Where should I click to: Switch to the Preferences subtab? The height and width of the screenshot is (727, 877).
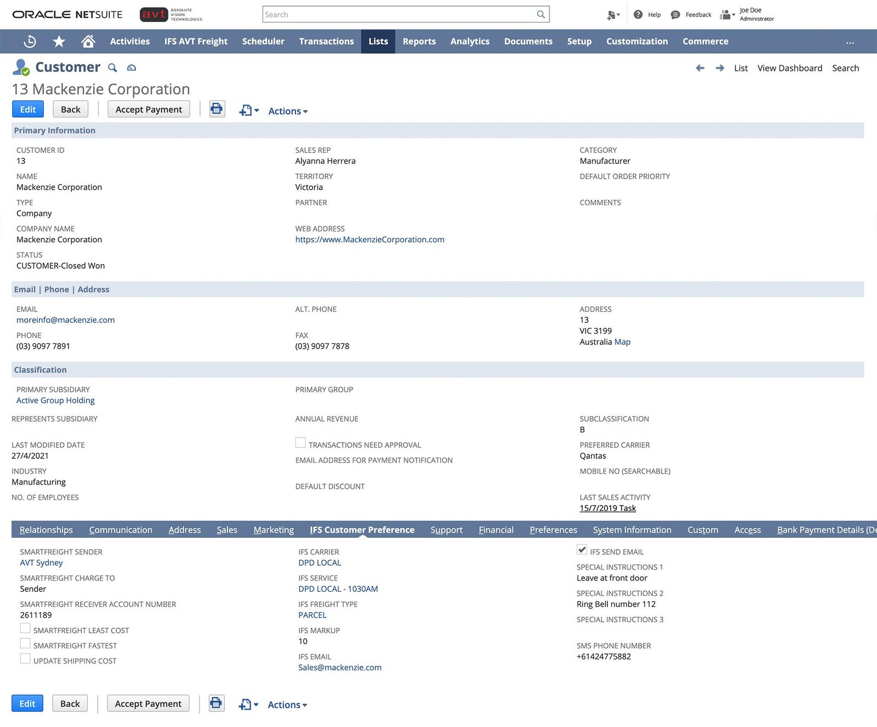point(553,530)
